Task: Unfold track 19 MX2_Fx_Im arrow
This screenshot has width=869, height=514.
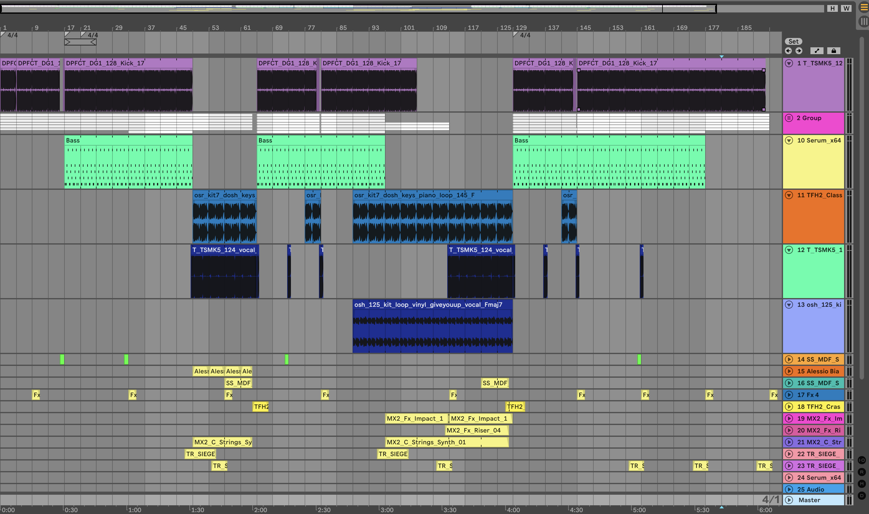Action: pos(789,418)
